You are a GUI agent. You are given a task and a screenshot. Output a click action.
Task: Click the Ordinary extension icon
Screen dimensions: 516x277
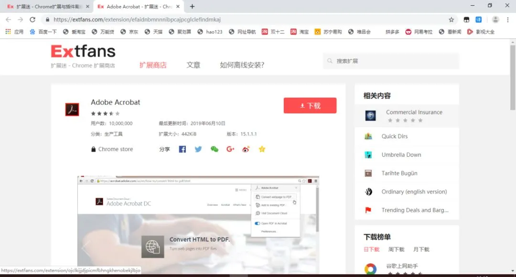[x=368, y=192]
